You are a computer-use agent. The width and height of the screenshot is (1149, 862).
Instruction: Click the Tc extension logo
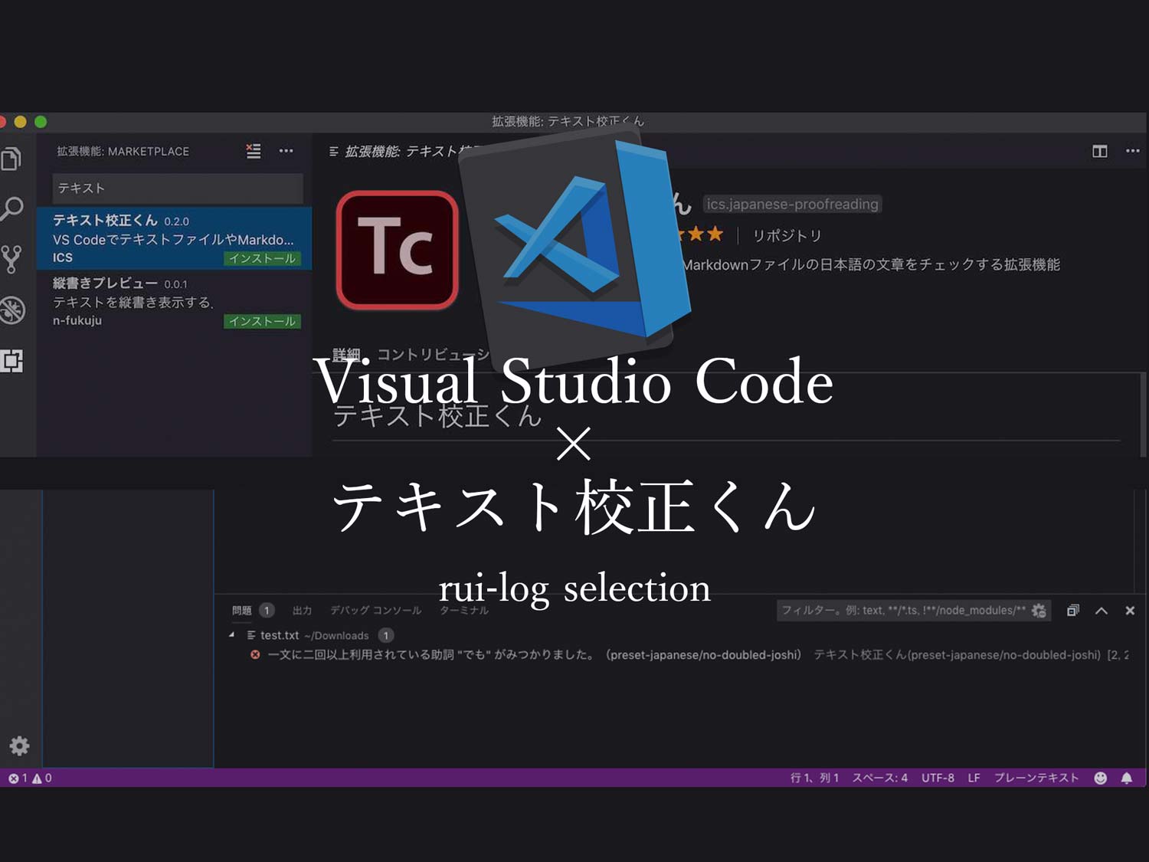tap(397, 251)
